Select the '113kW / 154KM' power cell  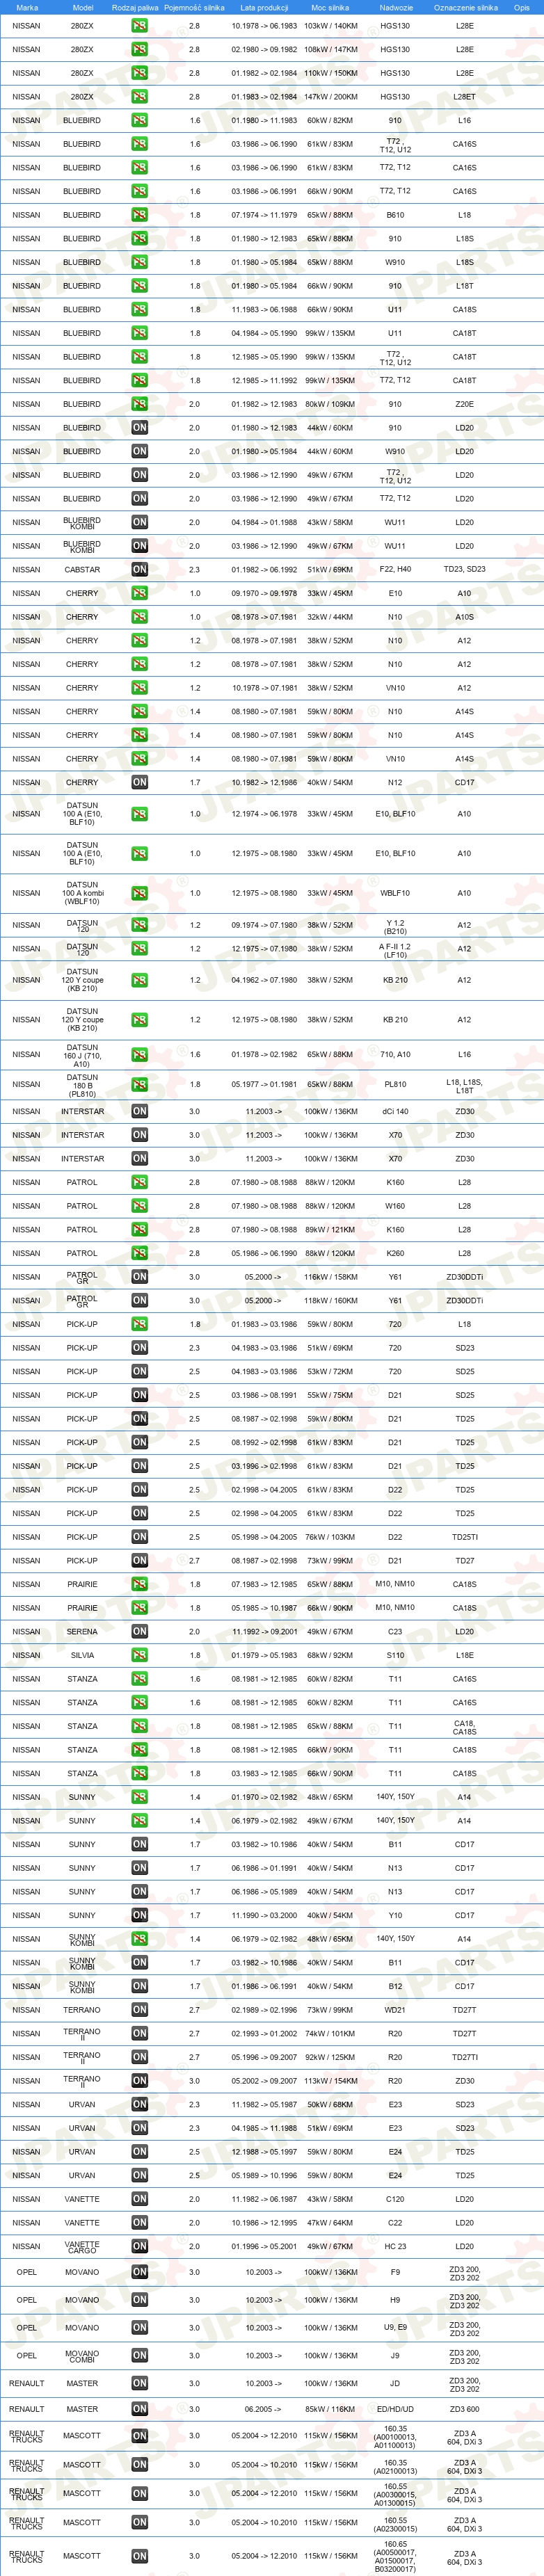330,2081
